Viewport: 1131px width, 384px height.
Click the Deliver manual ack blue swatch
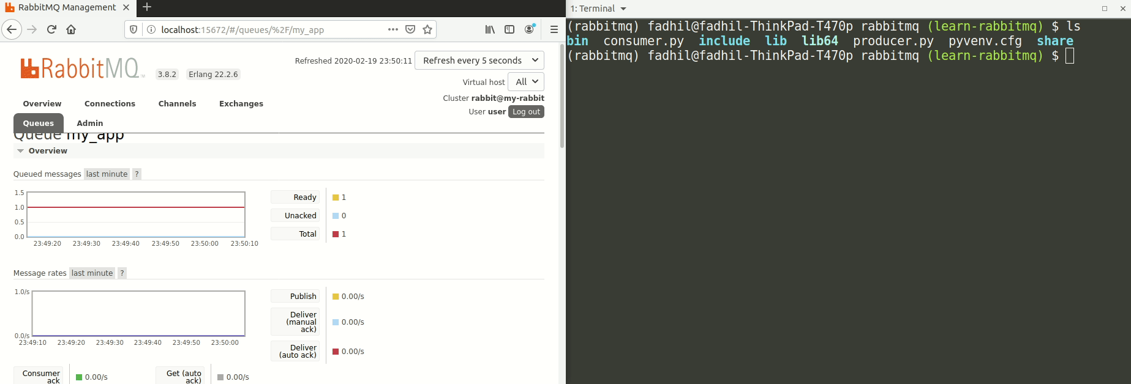click(x=336, y=322)
